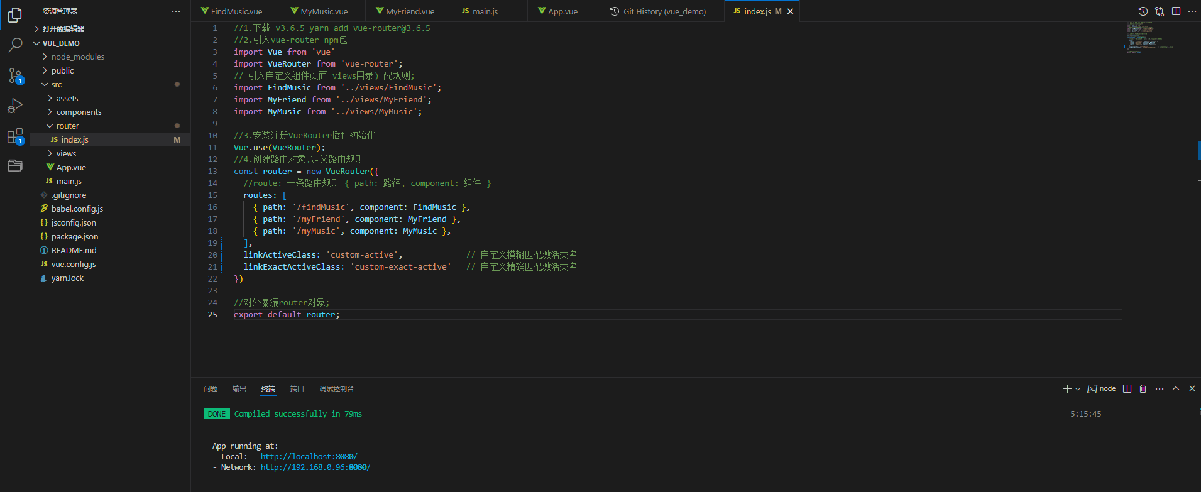Open the Ports panel tab

(x=297, y=389)
